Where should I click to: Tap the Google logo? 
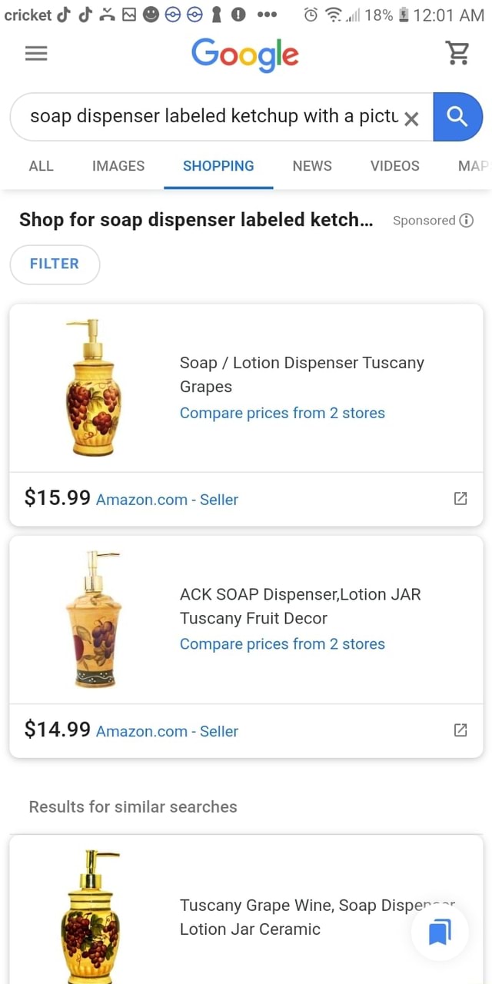244,55
